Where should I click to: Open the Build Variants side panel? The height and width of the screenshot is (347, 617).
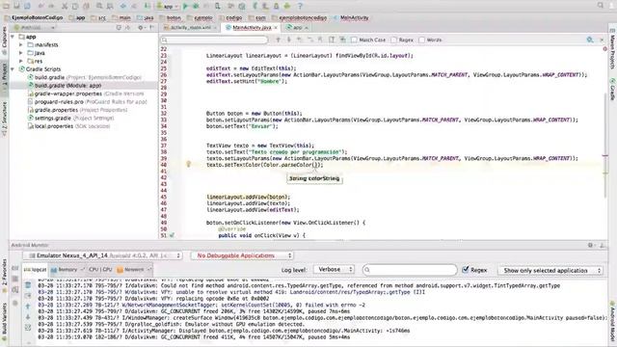coord(4,322)
